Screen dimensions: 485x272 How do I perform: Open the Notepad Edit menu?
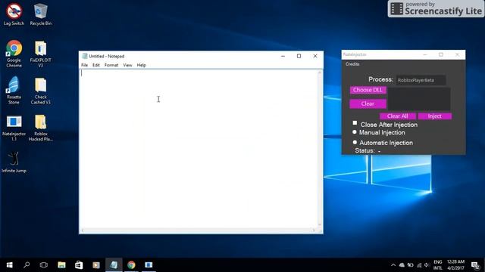pyautogui.click(x=96, y=65)
